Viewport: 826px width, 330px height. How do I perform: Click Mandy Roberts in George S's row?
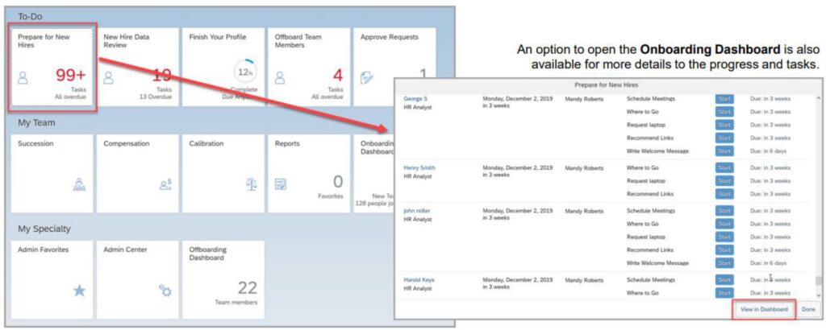point(584,99)
